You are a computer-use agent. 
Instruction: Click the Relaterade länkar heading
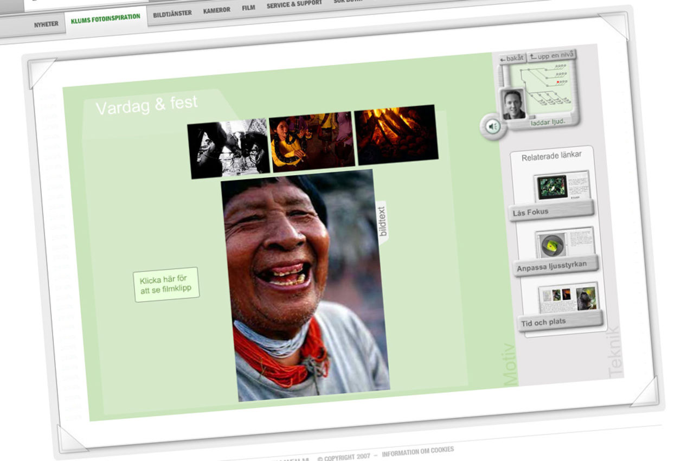click(551, 156)
